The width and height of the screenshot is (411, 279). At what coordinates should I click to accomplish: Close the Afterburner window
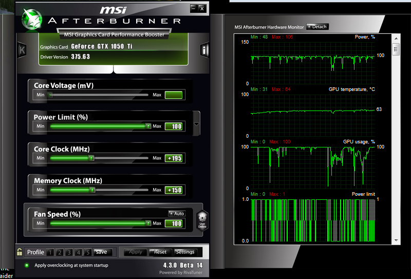click(202, 9)
